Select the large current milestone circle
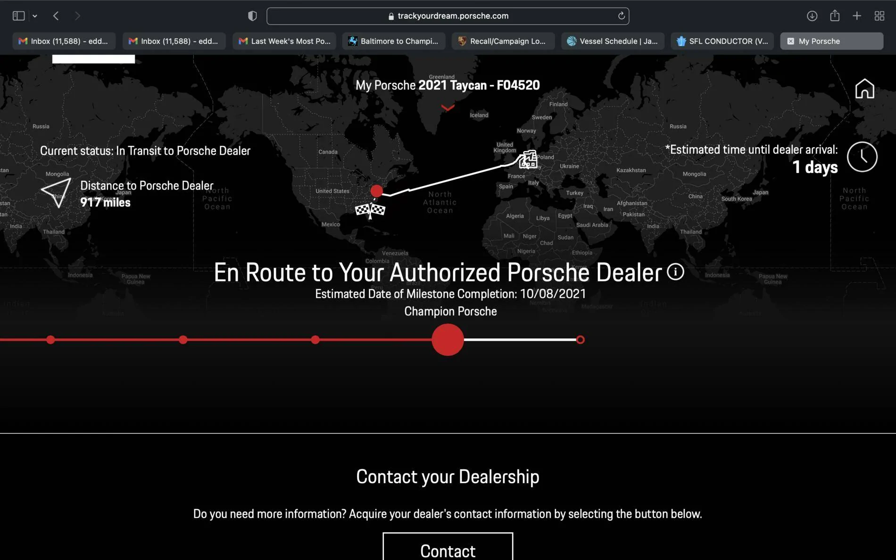The width and height of the screenshot is (896, 560). [x=448, y=339]
